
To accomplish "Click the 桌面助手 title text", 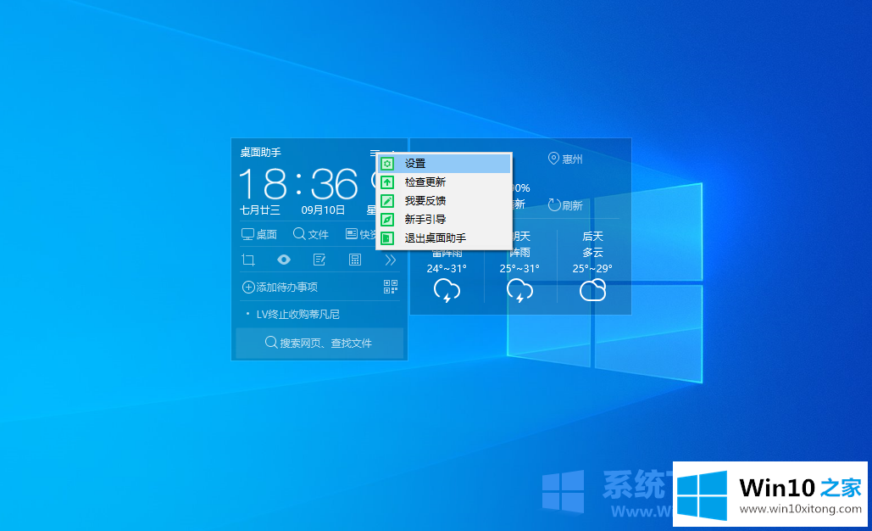I will pos(260,153).
